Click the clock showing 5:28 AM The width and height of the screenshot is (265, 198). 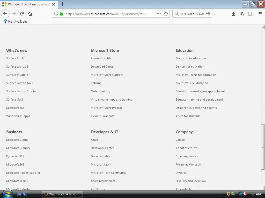(x=255, y=194)
